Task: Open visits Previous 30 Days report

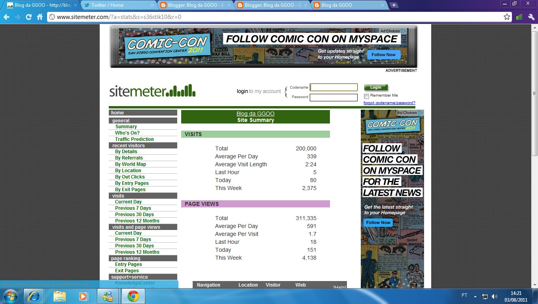Action: (134, 215)
